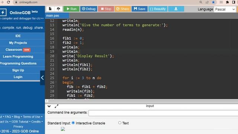Open the Terms of Use link
The image size is (238, 134).
point(32,117)
